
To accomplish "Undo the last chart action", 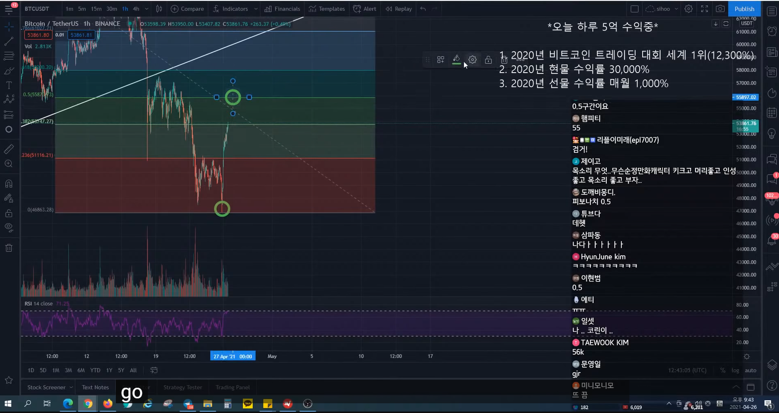I will (x=423, y=9).
